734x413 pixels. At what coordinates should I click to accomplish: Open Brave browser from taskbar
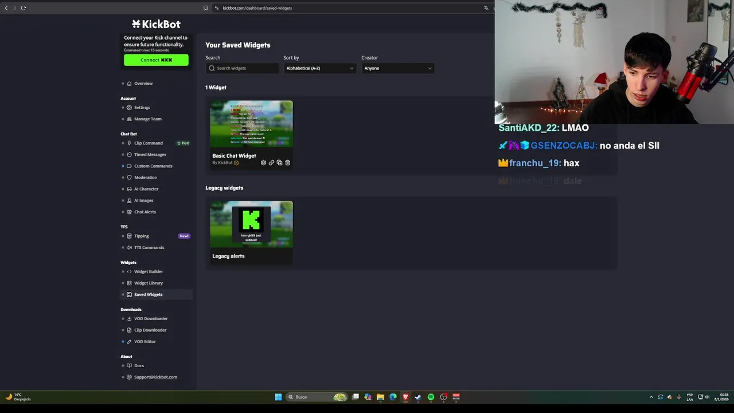(x=405, y=397)
